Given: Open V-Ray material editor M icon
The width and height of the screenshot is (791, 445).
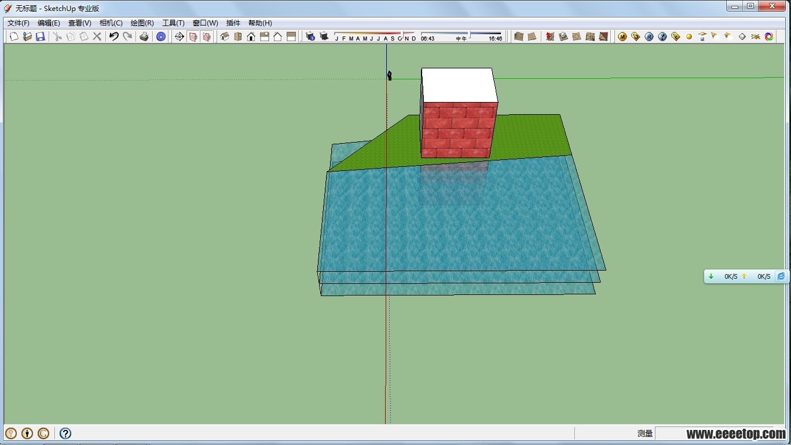Looking at the screenshot, I should [622, 37].
